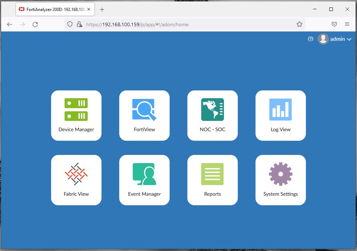Open the Firefox hamburger menu

point(347,24)
